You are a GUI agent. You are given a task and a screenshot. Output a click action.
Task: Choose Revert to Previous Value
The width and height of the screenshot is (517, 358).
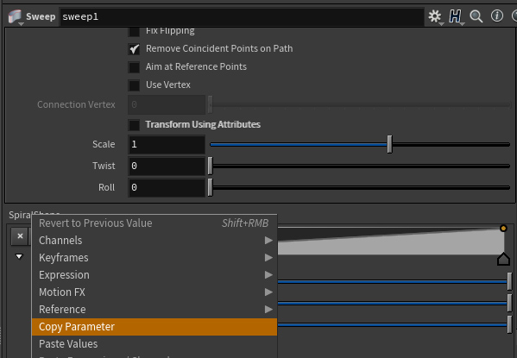[154, 223]
